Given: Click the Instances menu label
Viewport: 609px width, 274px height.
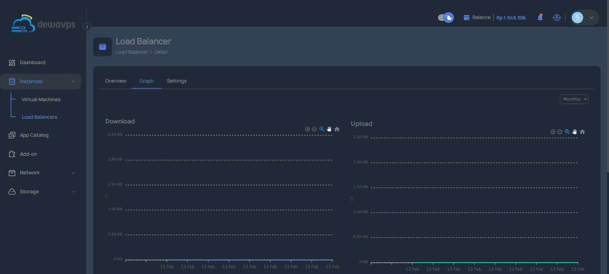Looking at the screenshot, I should pyautogui.click(x=31, y=82).
